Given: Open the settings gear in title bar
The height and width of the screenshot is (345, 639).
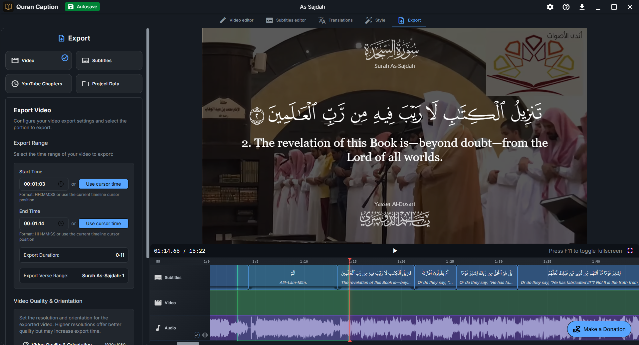Looking at the screenshot, I should [550, 7].
